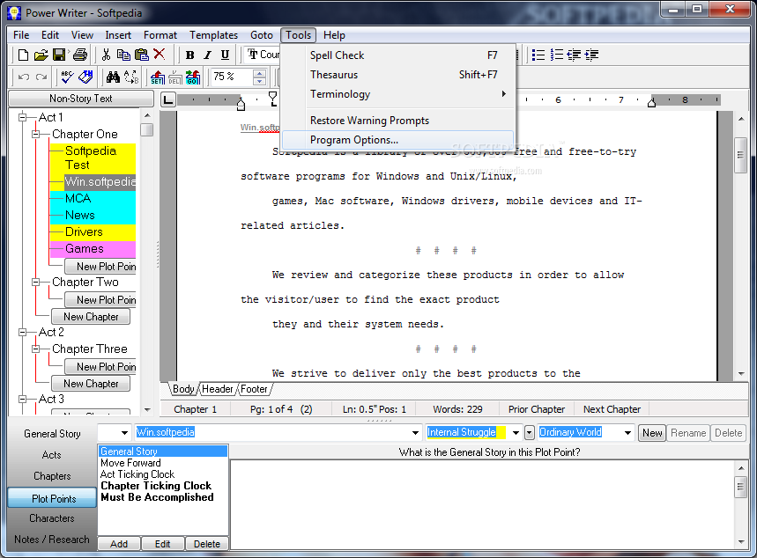Open the File menu
Screen dimensions: 757x558
pos(21,35)
